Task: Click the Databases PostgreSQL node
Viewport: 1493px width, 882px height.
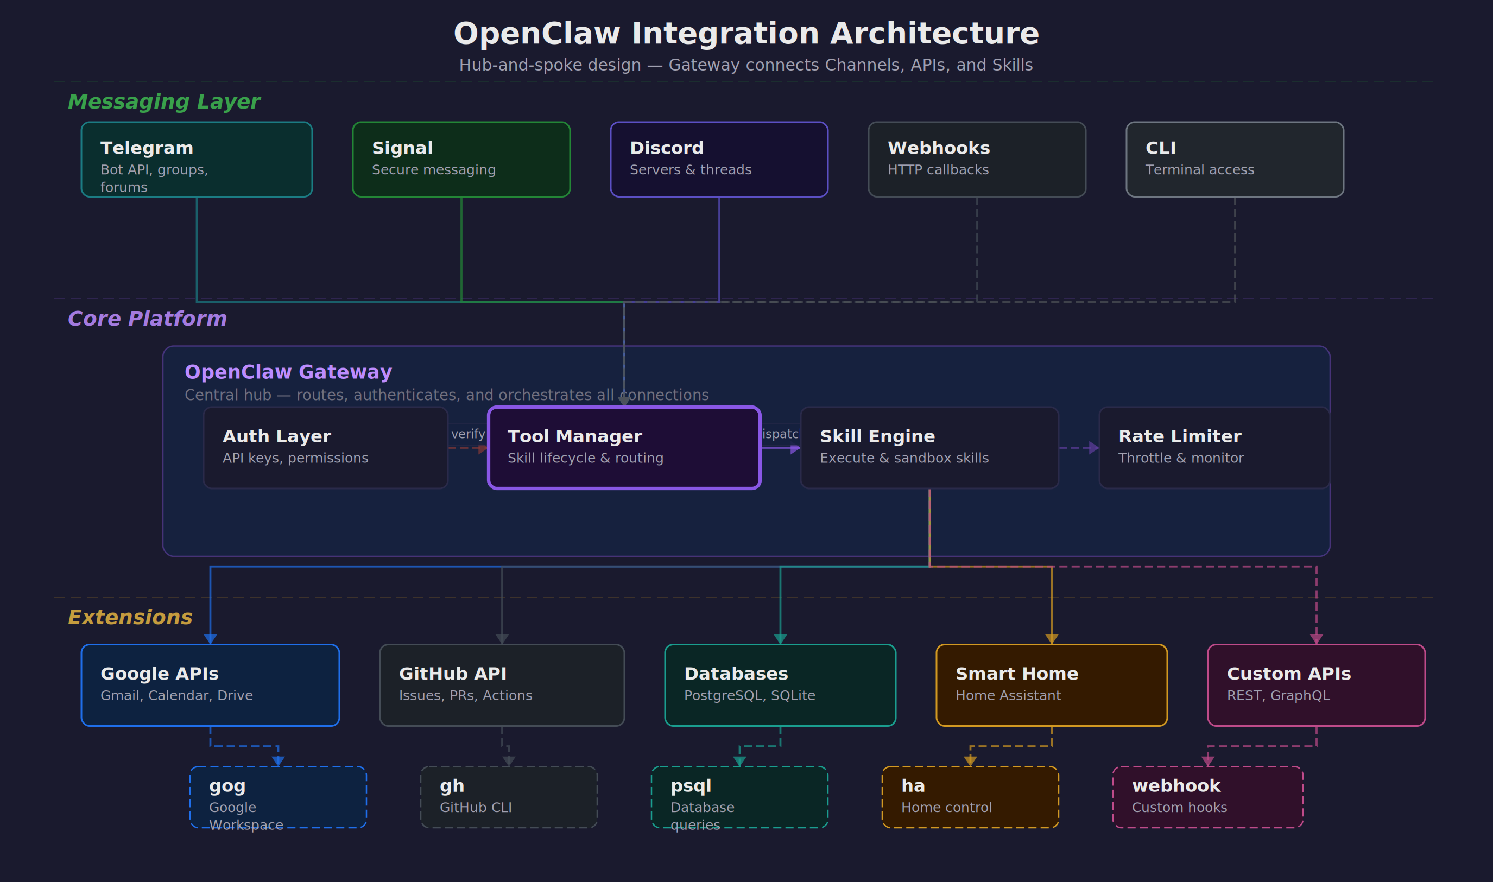Action: pyautogui.click(x=780, y=684)
